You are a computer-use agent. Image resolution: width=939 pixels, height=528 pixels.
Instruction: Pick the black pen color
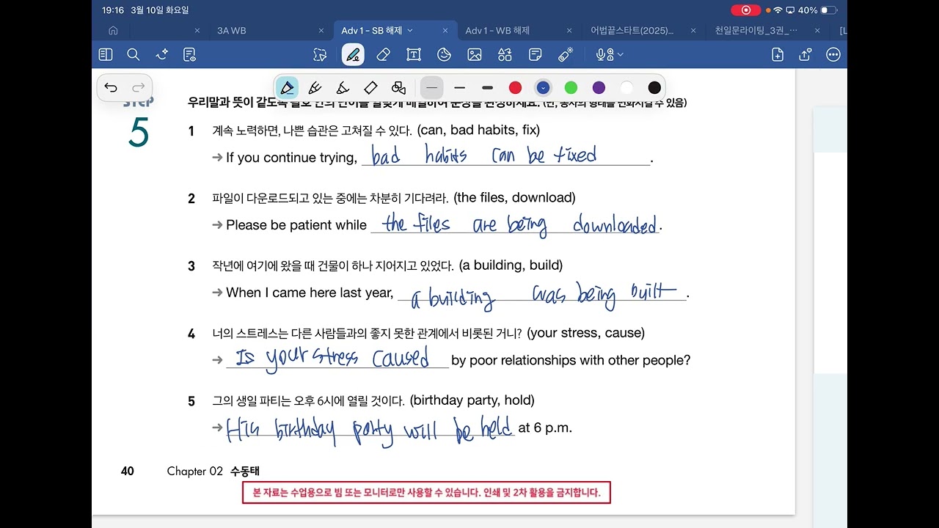tap(654, 88)
